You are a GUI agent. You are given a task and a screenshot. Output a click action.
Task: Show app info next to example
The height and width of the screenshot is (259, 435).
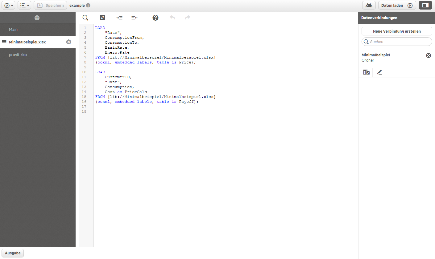[x=88, y=5]
